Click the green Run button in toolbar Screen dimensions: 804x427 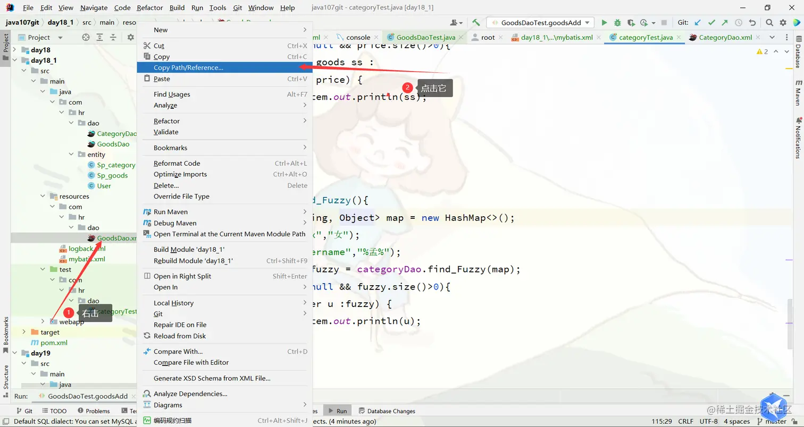tap(604, 23)
